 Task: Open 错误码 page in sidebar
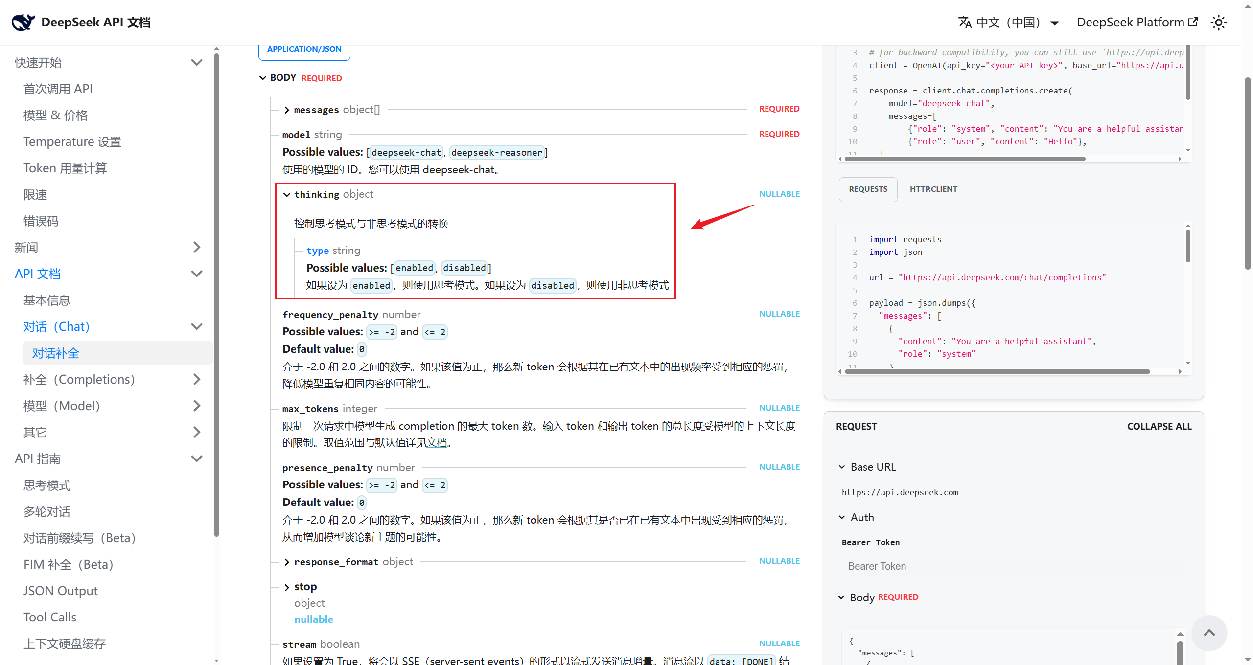click(x=41, y=221)
